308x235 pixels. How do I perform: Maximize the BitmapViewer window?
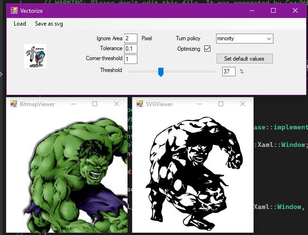[95, 104]
